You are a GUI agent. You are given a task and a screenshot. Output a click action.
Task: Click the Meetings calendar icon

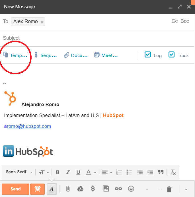click(x=97, y=55)
